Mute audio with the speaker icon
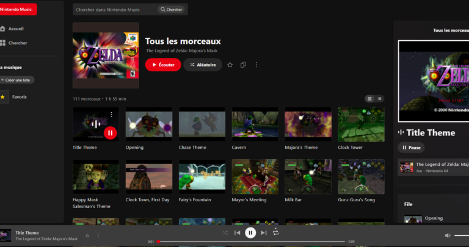The image size is (469, 247). [x=448, y=235]
